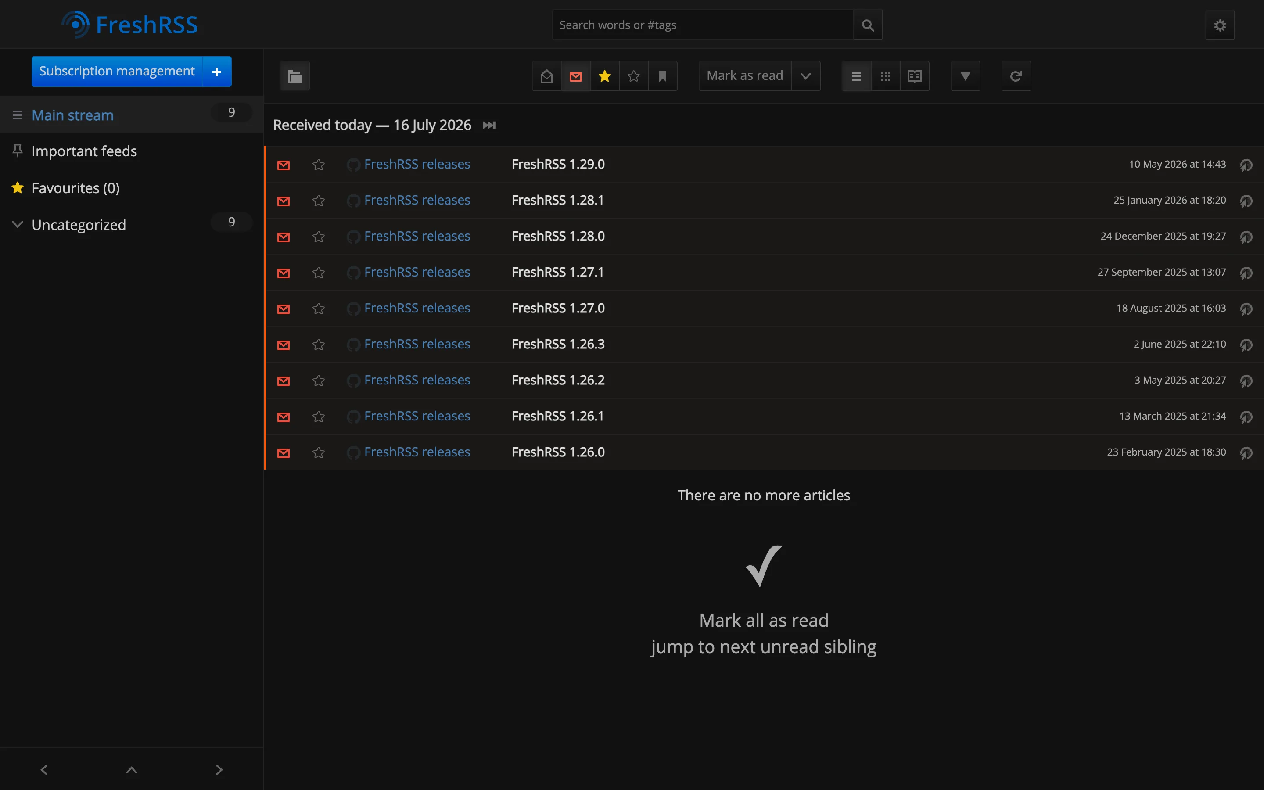The image size is (1264, 790).
Task: Open Subscription management
Action: 117,71
